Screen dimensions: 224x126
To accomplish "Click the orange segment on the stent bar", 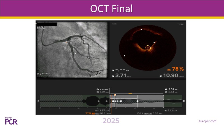I will [130, 93].
